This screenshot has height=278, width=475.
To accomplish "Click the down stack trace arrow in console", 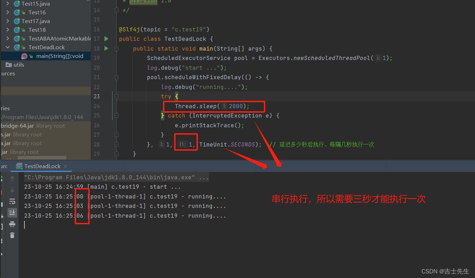I will [x=12, y=190].
